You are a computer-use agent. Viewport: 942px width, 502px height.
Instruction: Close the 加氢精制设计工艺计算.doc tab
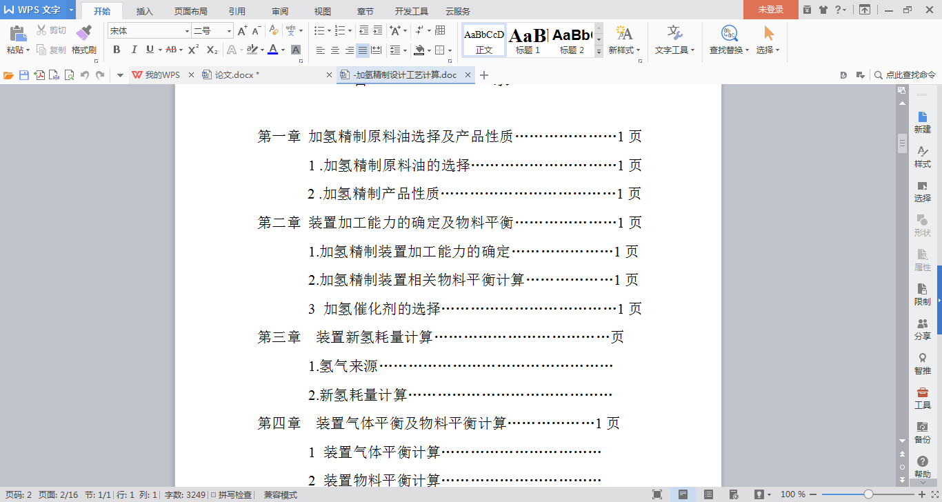tap(468, 75)
